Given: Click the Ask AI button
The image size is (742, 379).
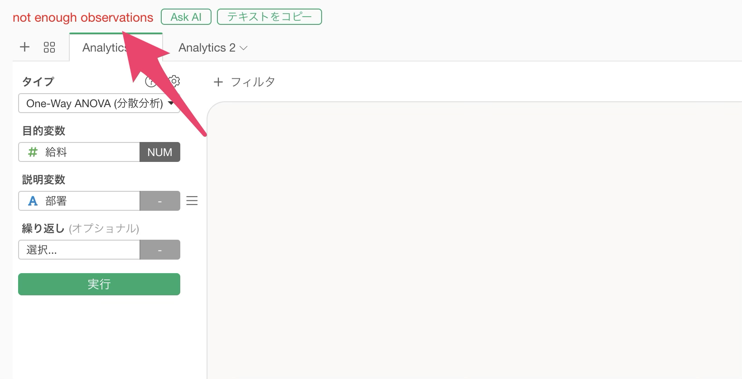Looking at the screenshot, I should click(x=186, y=17).
